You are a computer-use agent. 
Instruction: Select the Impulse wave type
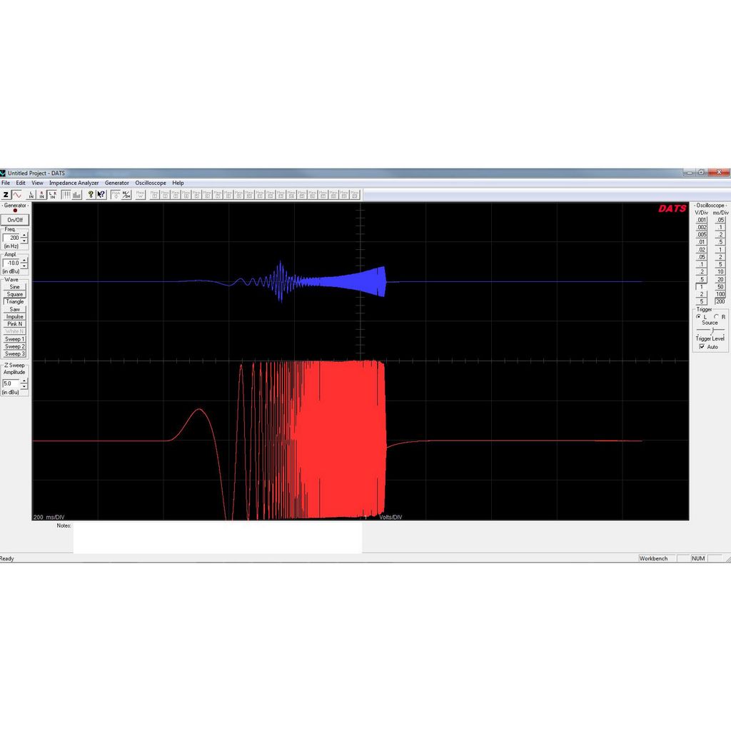pos(14,316)
